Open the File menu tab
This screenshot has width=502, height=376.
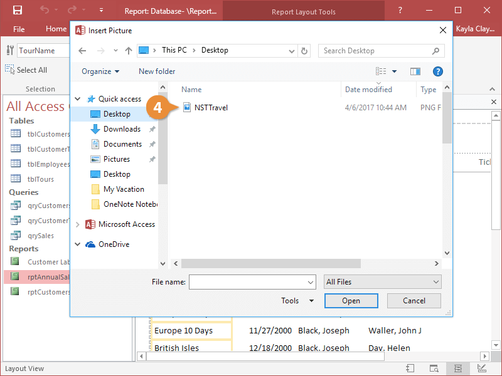pos(19,29)
